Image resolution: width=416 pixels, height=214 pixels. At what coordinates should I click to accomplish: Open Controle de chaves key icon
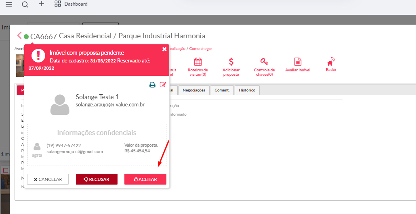[x=264, y=62]
